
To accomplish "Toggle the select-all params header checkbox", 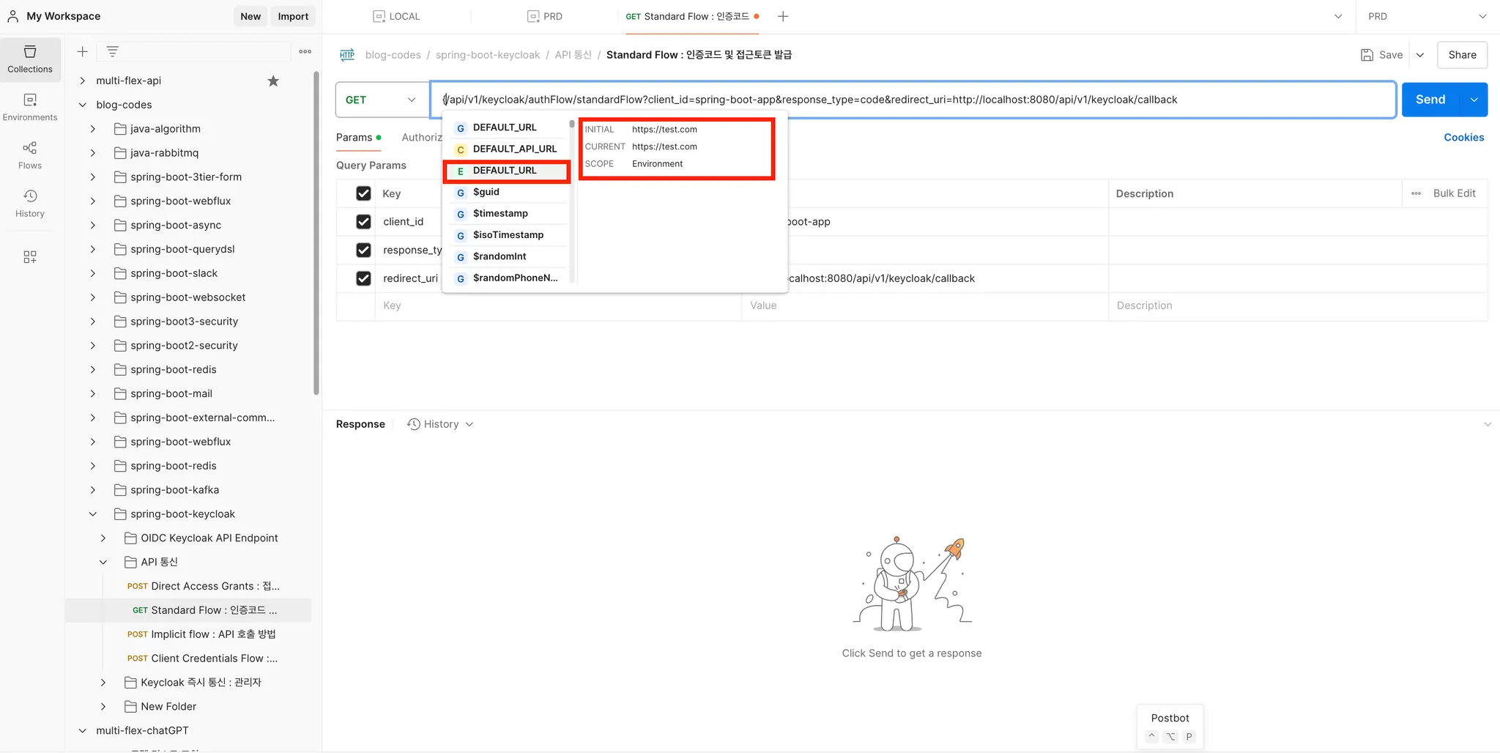I will pyautogui.click(x=363, y=193).
